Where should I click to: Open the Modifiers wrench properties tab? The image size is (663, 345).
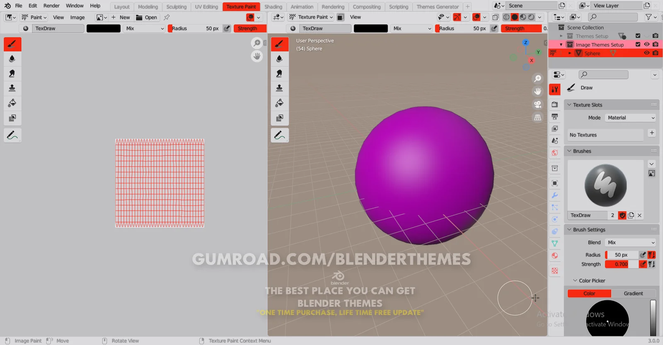555,195
